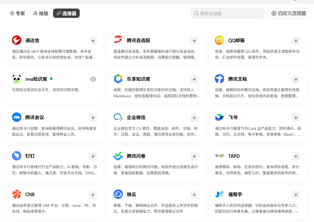Add the QQ邮箱 connector with plus button

point(296,41)
